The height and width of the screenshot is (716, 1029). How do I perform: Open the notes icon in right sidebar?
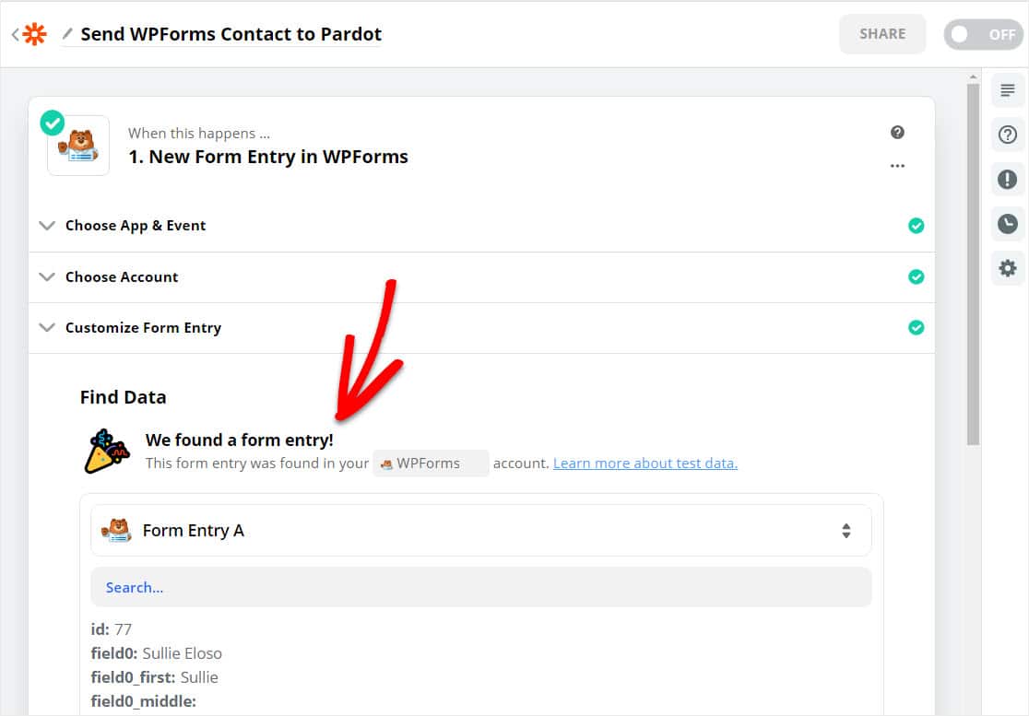click(1008, 90)
